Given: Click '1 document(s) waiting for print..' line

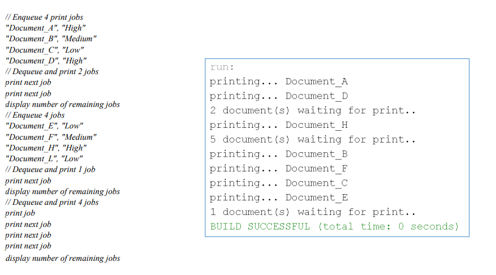Looking at the screenshot, I should point(313,212).
